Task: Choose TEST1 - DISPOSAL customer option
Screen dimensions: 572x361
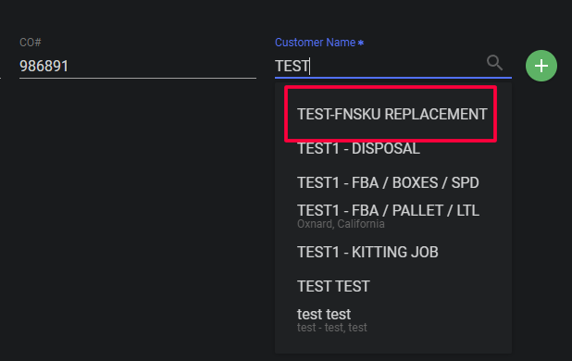Action: pos(393,148)
